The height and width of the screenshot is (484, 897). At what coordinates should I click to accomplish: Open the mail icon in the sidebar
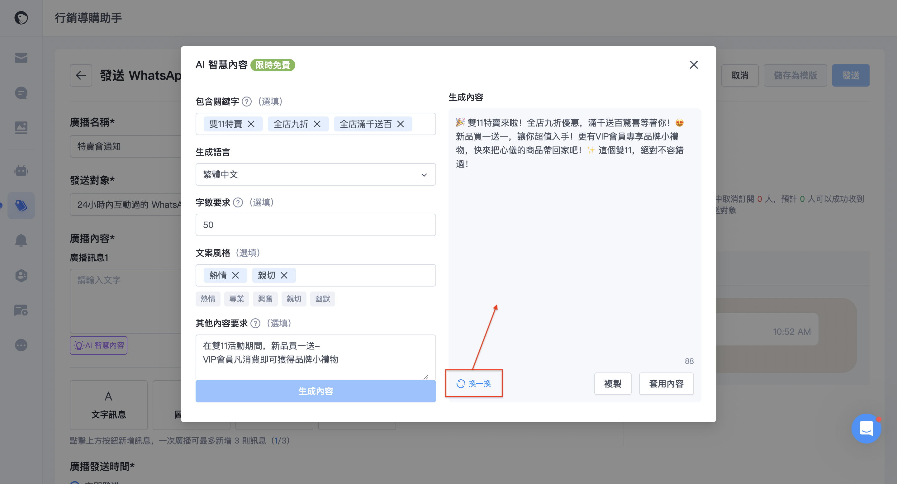tap(21, 57)
